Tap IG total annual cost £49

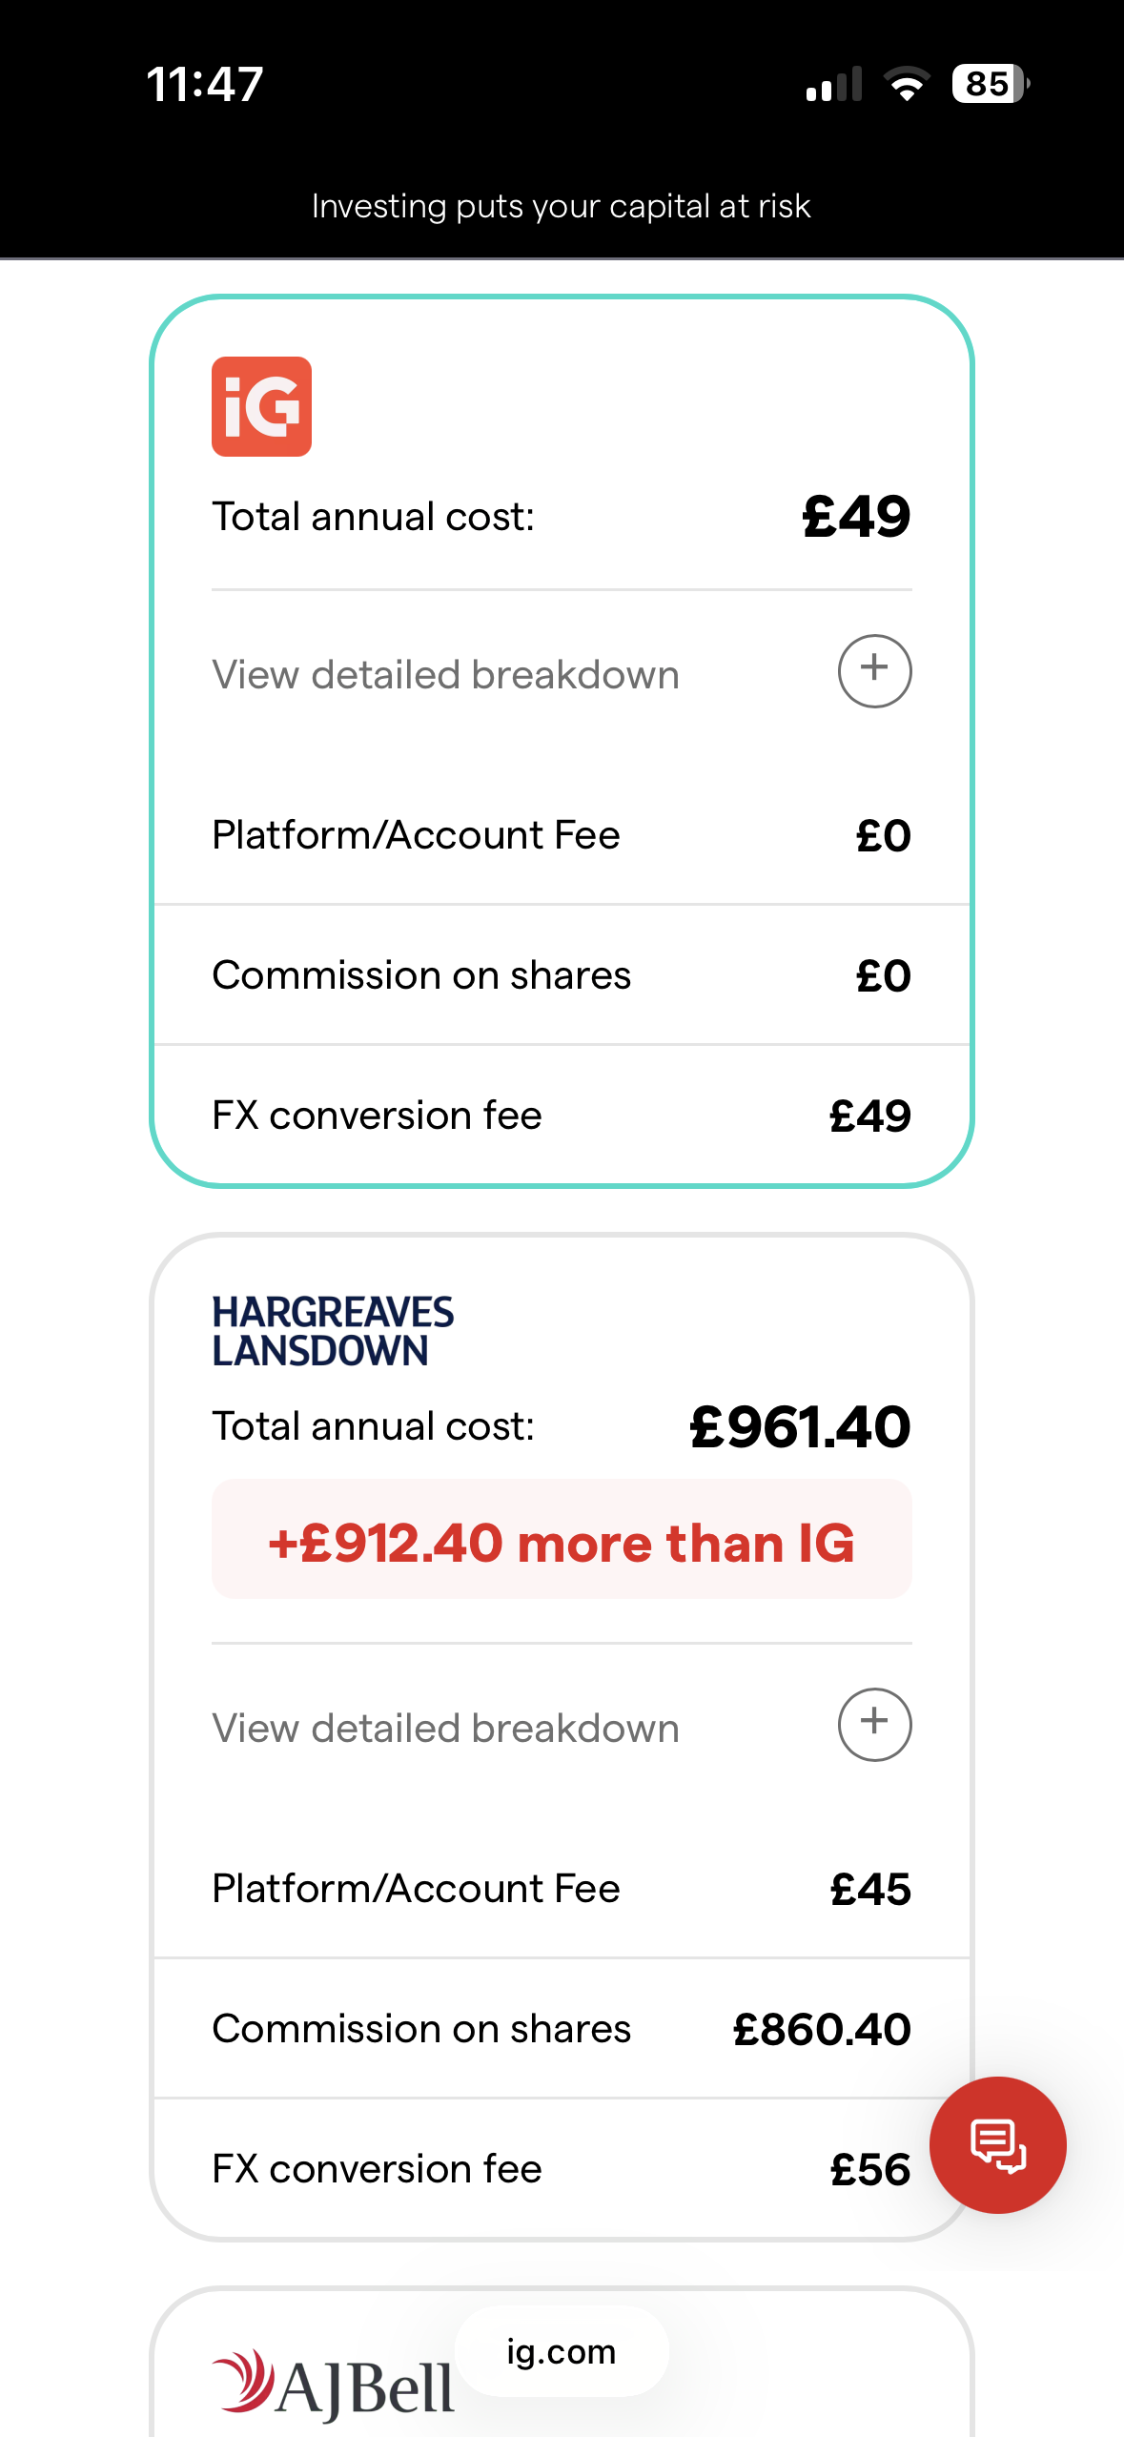(x=856, y=517)
